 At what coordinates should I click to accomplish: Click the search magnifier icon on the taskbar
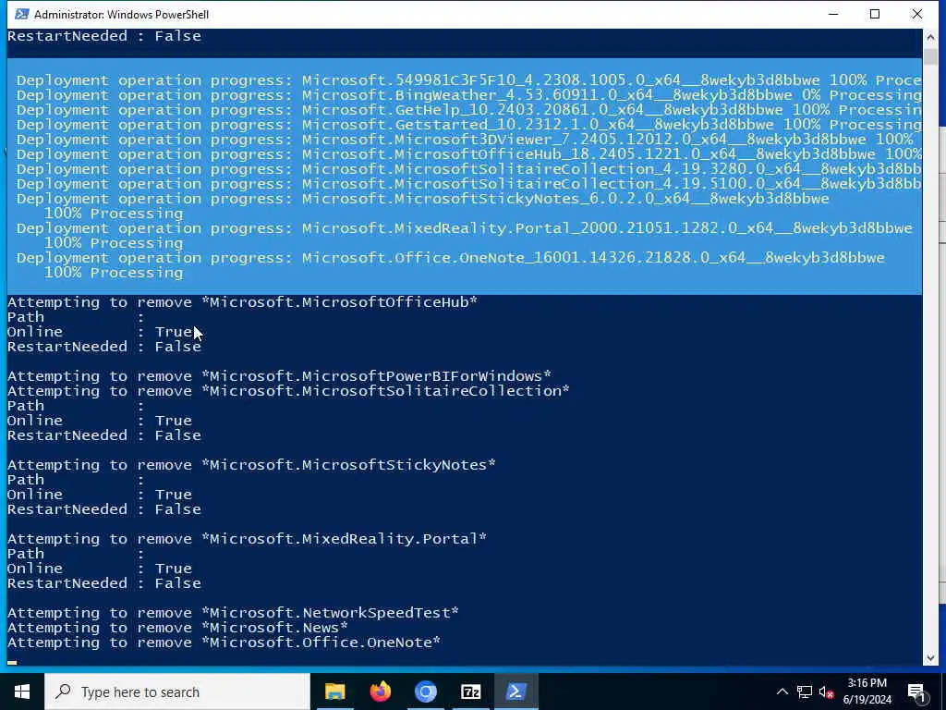(63, 692)
